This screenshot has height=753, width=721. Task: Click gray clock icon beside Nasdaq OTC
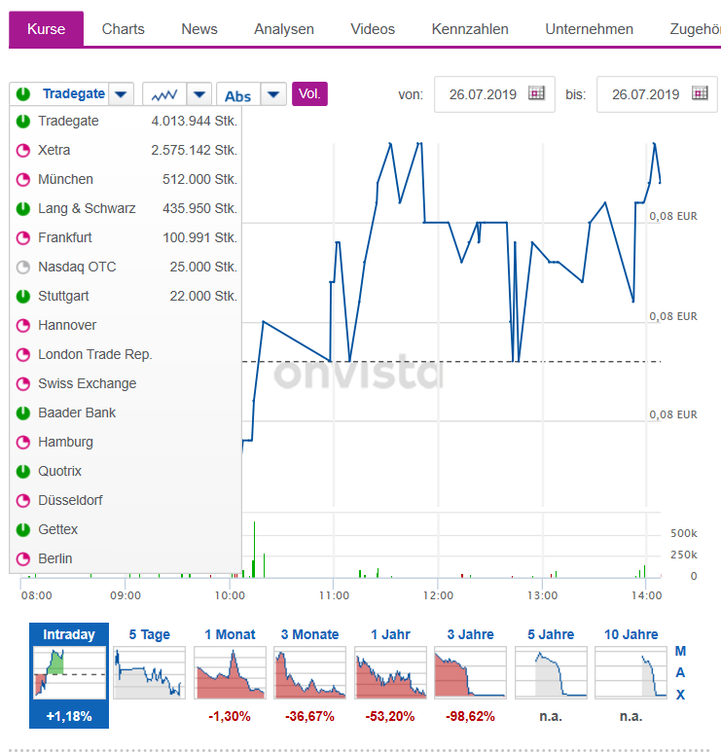(23, 267)
